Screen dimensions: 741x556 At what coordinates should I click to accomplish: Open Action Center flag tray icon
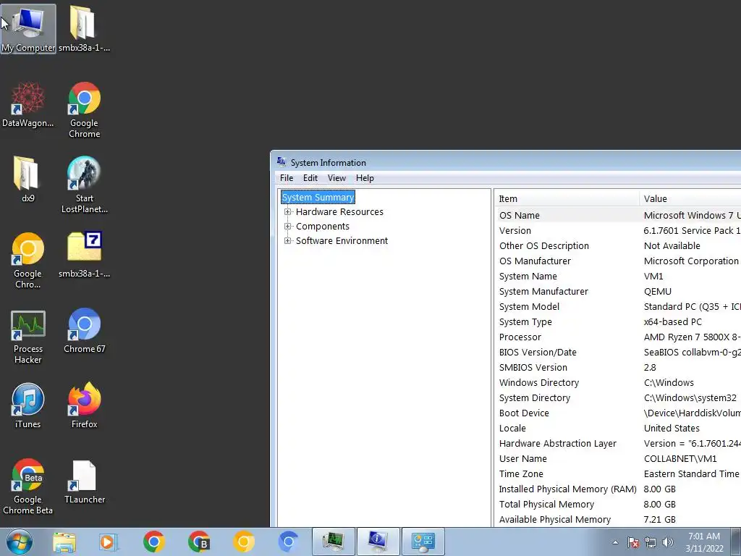(x=633, y=543)
